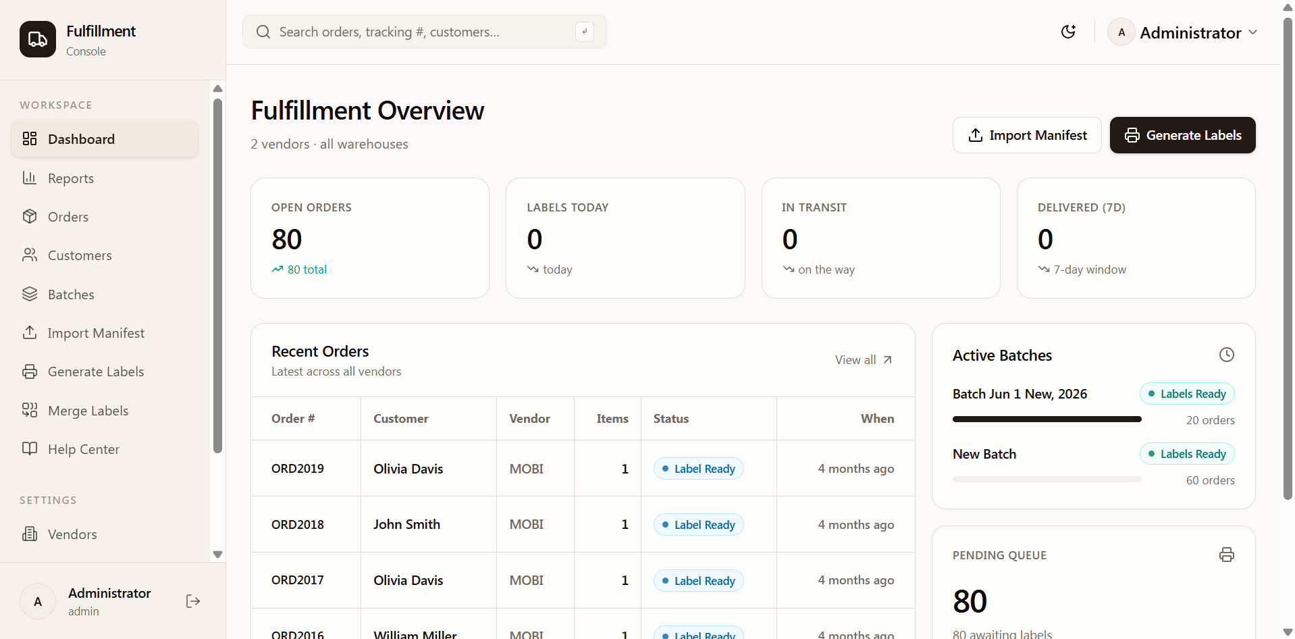Screen dimensions: 1295x639
Task: Click the sidebar Generate Labels printer icon
Action: click(30, 372)
